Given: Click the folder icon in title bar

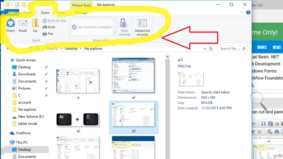Looking at the screenshot, I should coord(7,4).
